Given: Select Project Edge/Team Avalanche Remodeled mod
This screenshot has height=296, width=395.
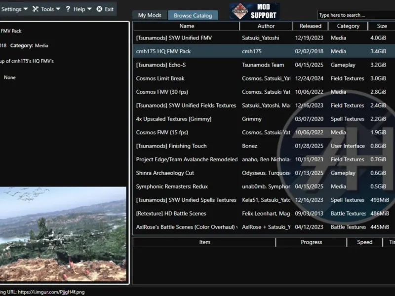Looking at the screenshot, I should coord(264,159).
